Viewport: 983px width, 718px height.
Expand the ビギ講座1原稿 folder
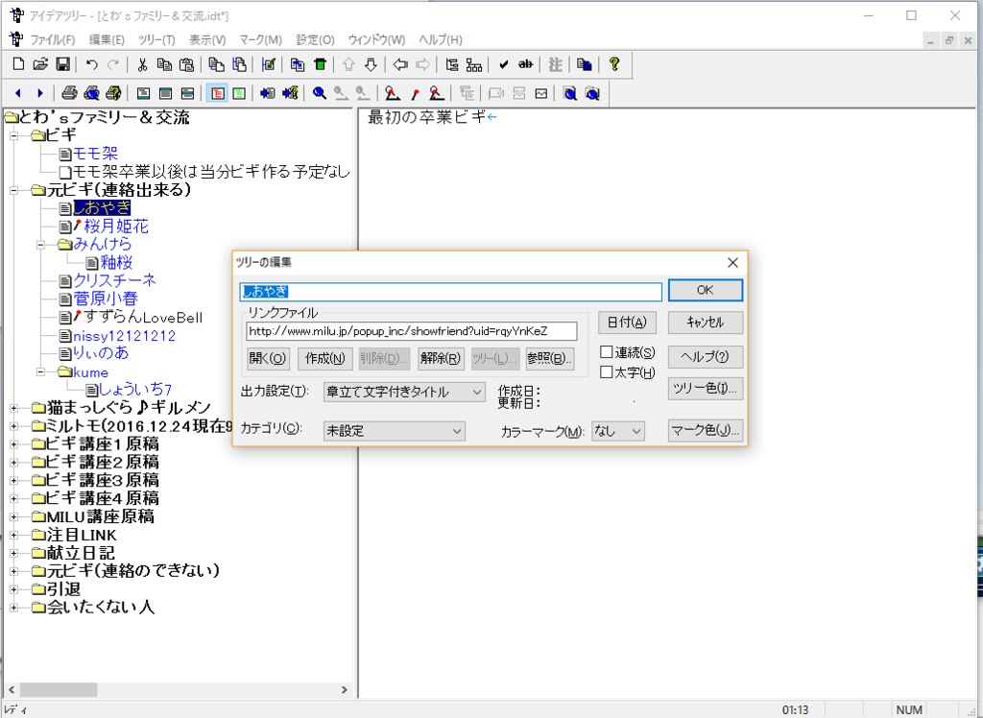pos(13,444)
